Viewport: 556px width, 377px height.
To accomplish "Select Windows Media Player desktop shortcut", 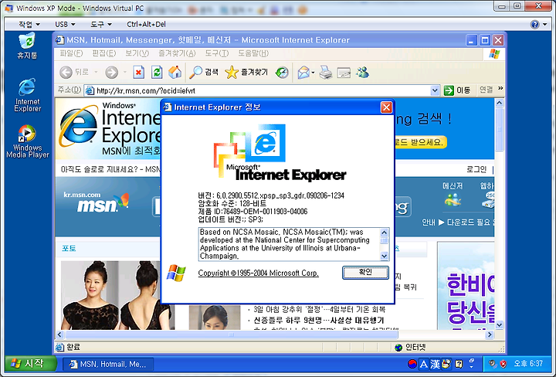I will pos(27,141).
